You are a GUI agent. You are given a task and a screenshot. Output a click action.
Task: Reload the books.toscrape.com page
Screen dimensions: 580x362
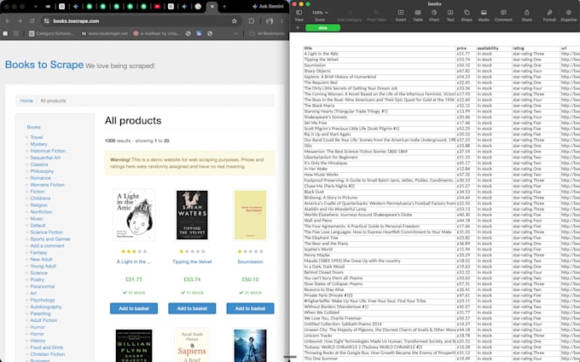tap(32, 21)
